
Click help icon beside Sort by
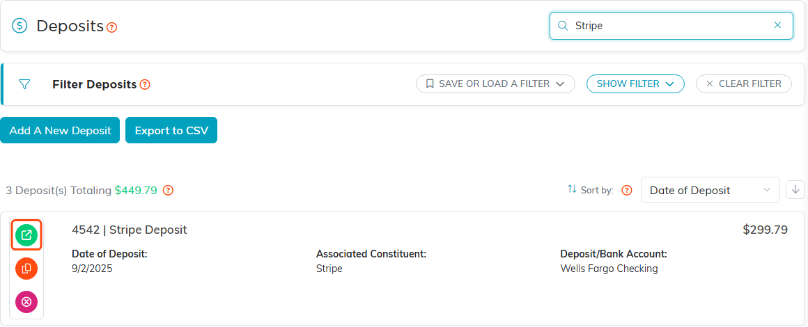627,191
